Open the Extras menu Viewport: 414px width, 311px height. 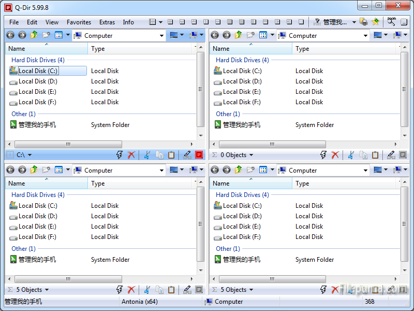point(107,22)
